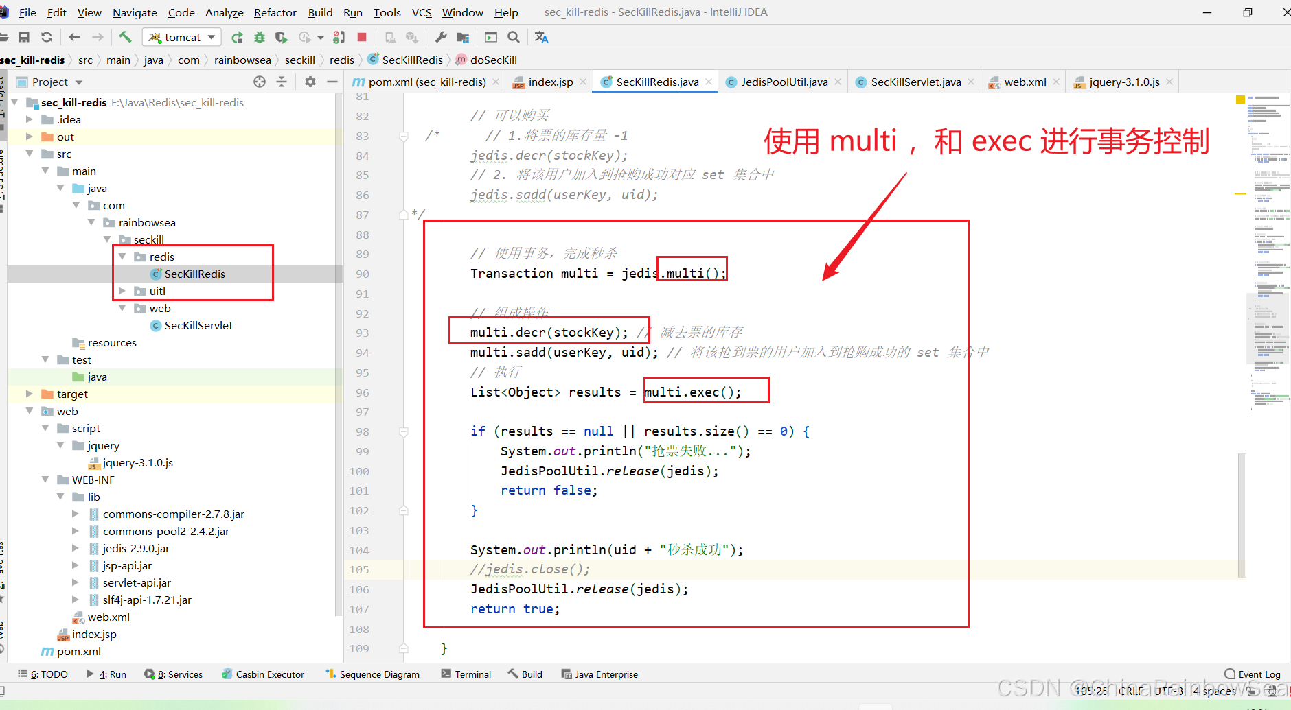Open the Project view mode dropdown
The width and height of the screenshot is (1291, 710).
click(79, 82)
